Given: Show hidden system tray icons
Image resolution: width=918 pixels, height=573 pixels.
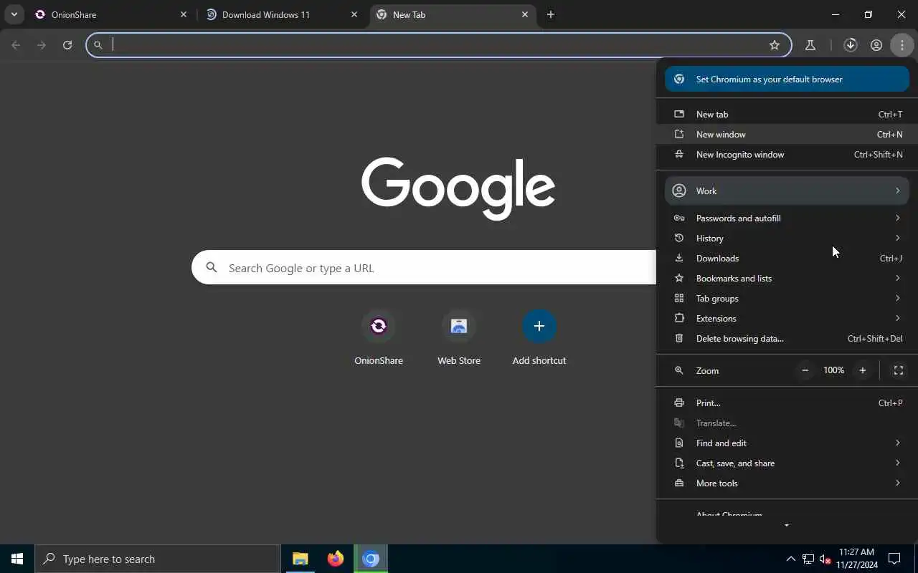Looking at the screenshot, I should tap(791, 559).
